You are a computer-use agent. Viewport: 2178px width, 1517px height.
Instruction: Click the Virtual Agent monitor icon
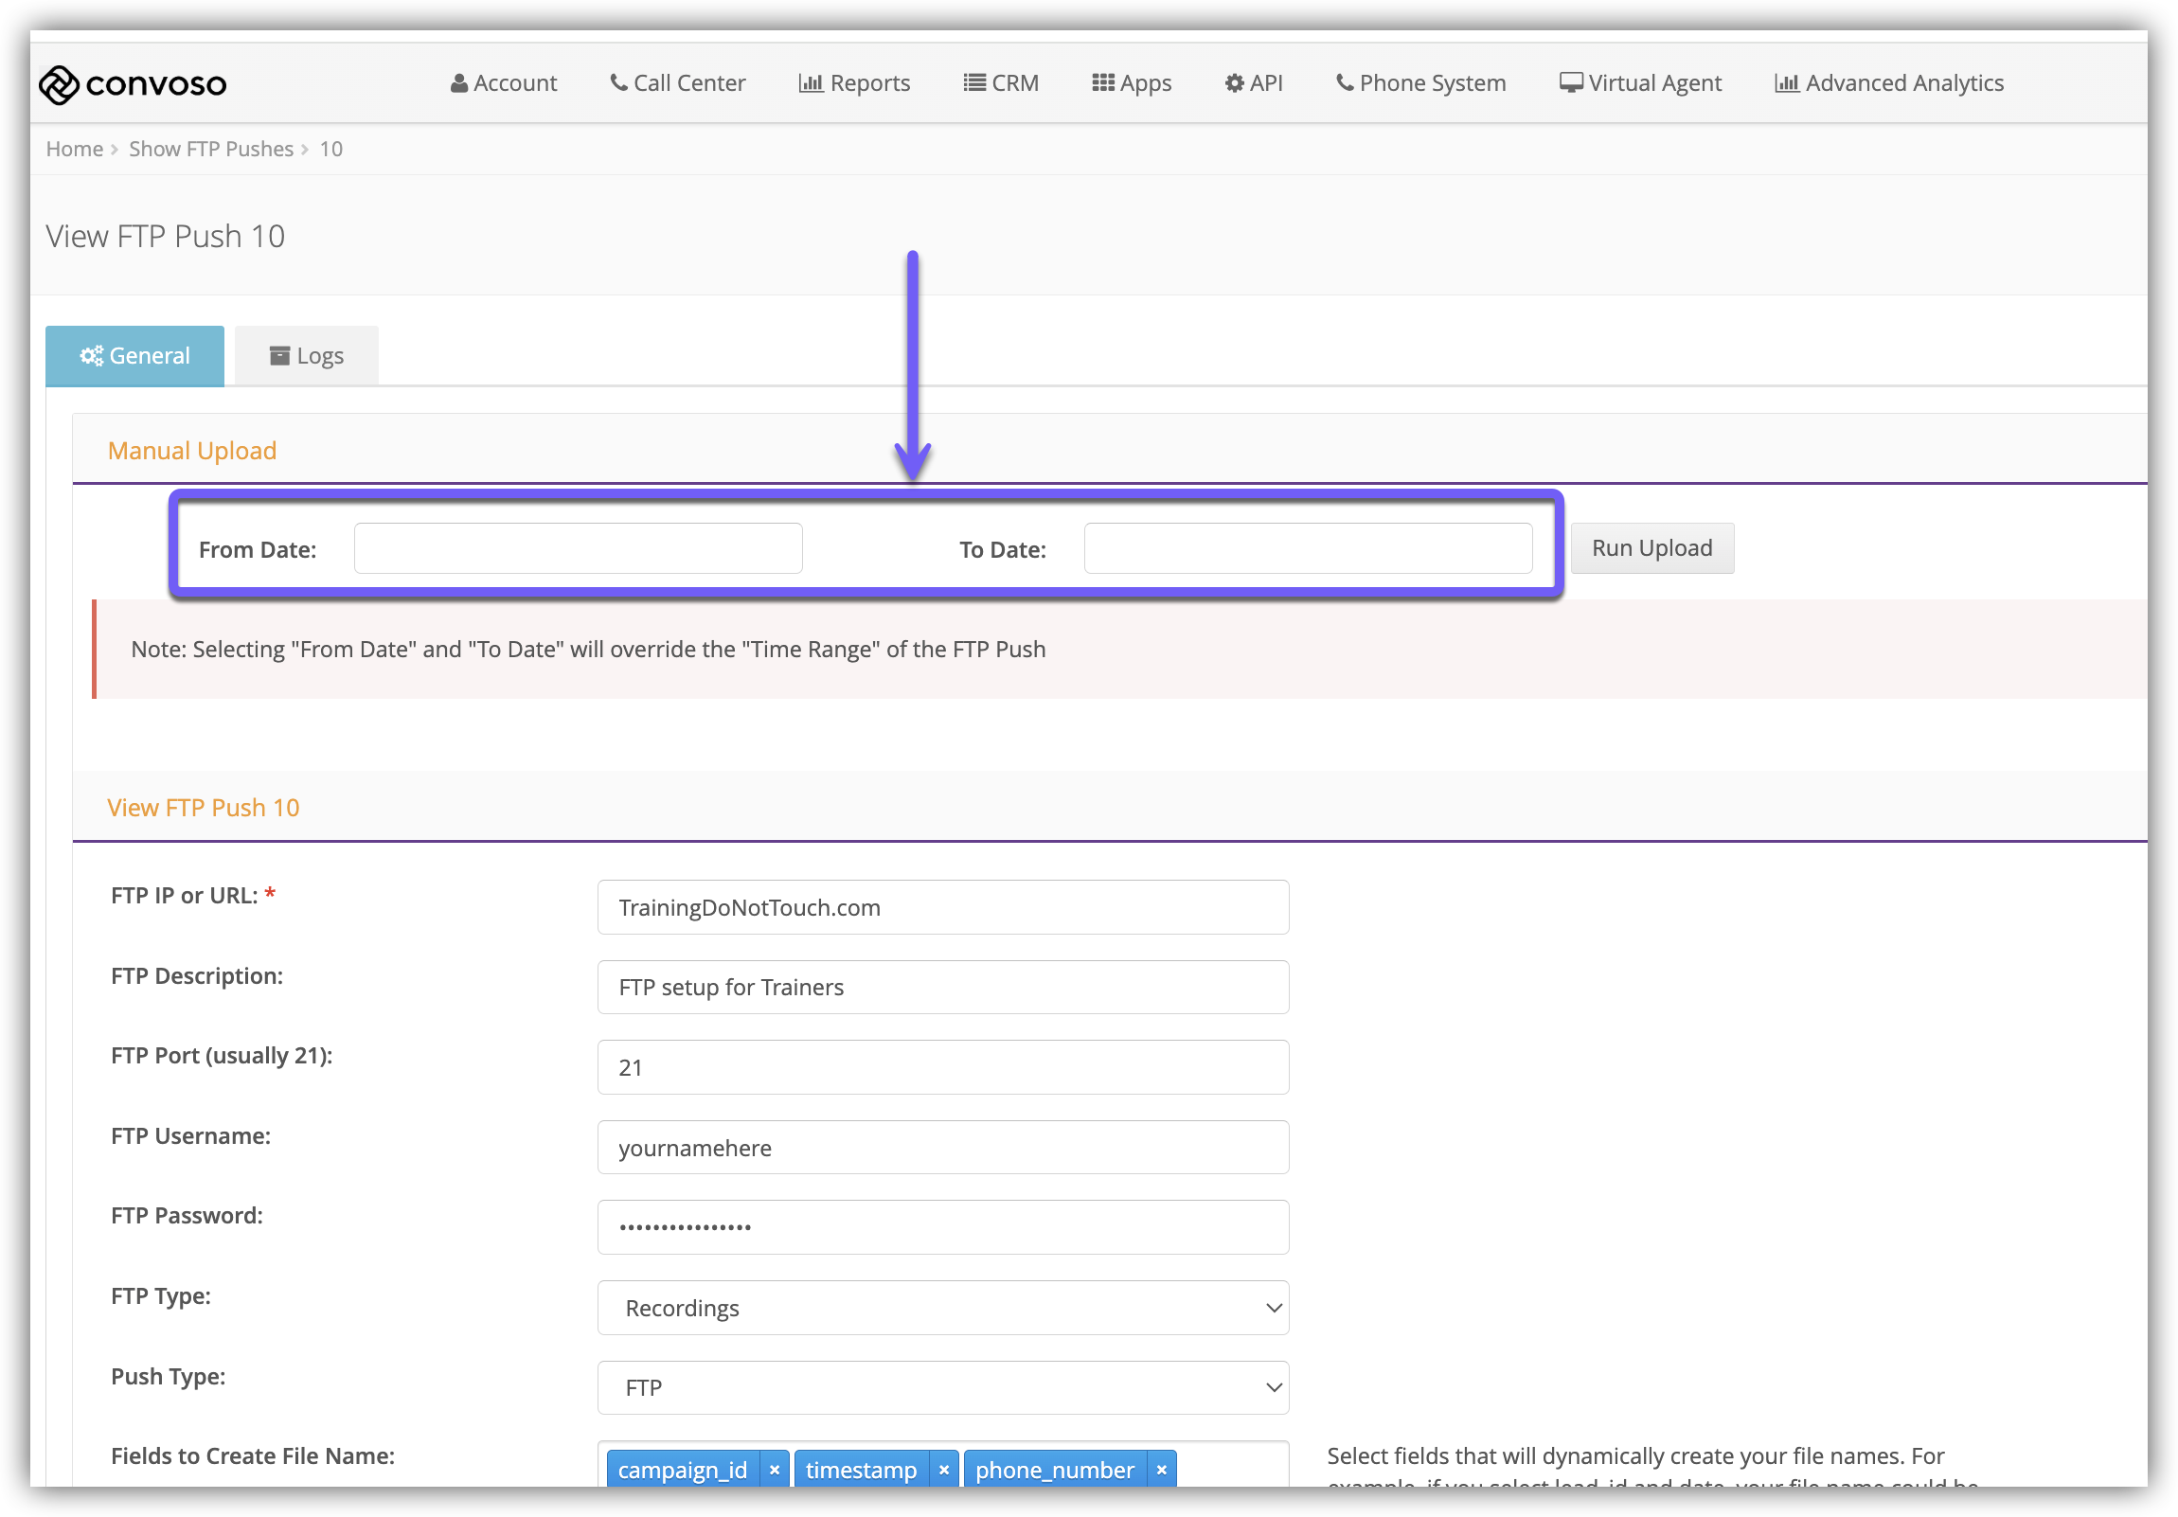tap(1570, 83)
